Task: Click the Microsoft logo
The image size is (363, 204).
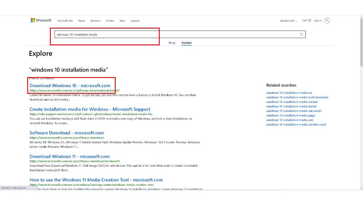Action: tap(41, 20)
